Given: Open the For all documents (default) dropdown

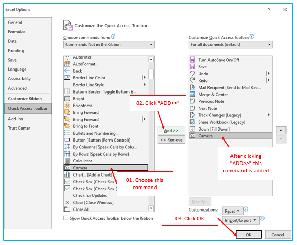Looking at the screenshot, I should [x=230, y=44].
